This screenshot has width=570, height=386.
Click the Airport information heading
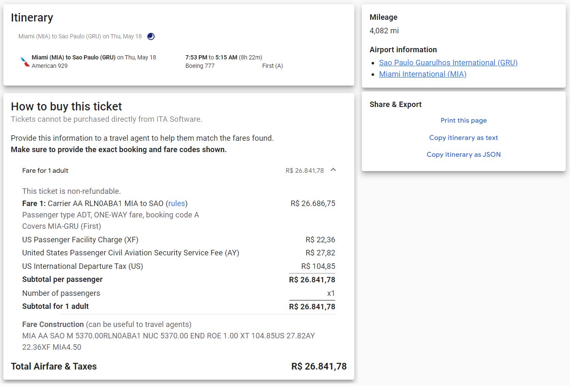click(403, 50)
